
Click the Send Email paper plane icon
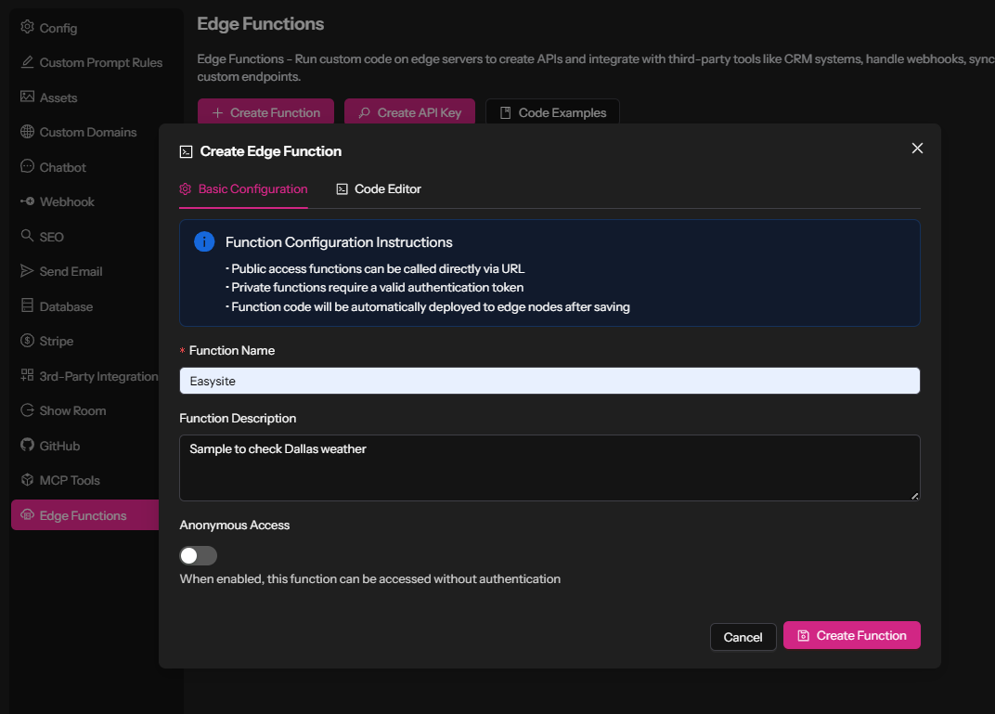click(x=27, y=271)
